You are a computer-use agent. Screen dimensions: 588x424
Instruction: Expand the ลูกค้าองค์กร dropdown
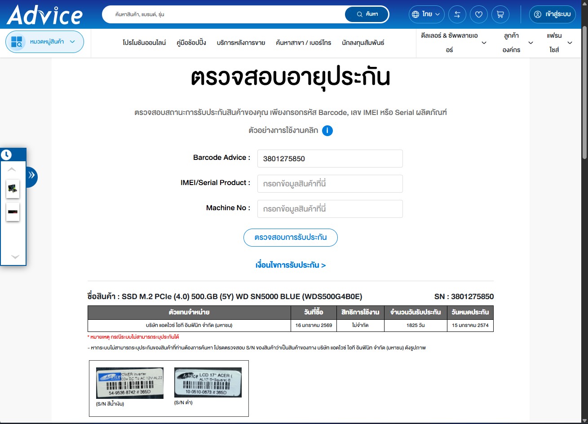517,43
